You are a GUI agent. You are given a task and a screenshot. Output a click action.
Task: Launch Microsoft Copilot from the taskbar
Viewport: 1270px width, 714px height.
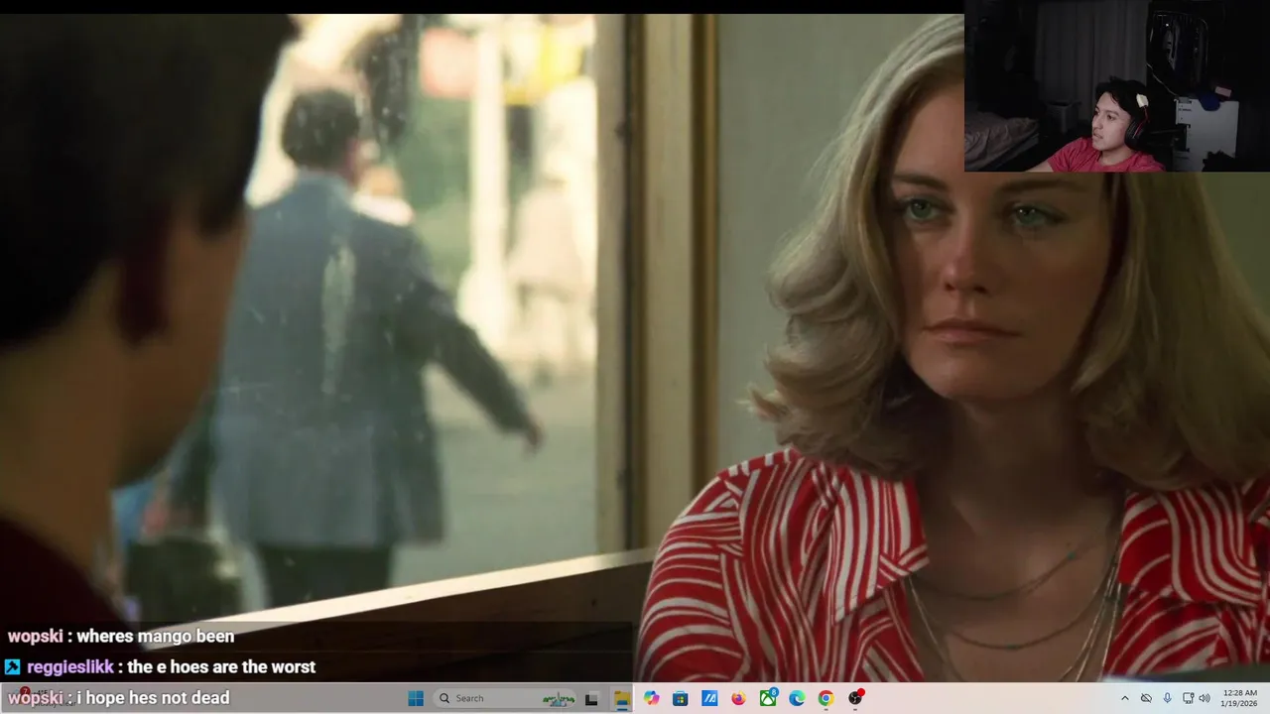pyautogui.click(x=651, y=698)
